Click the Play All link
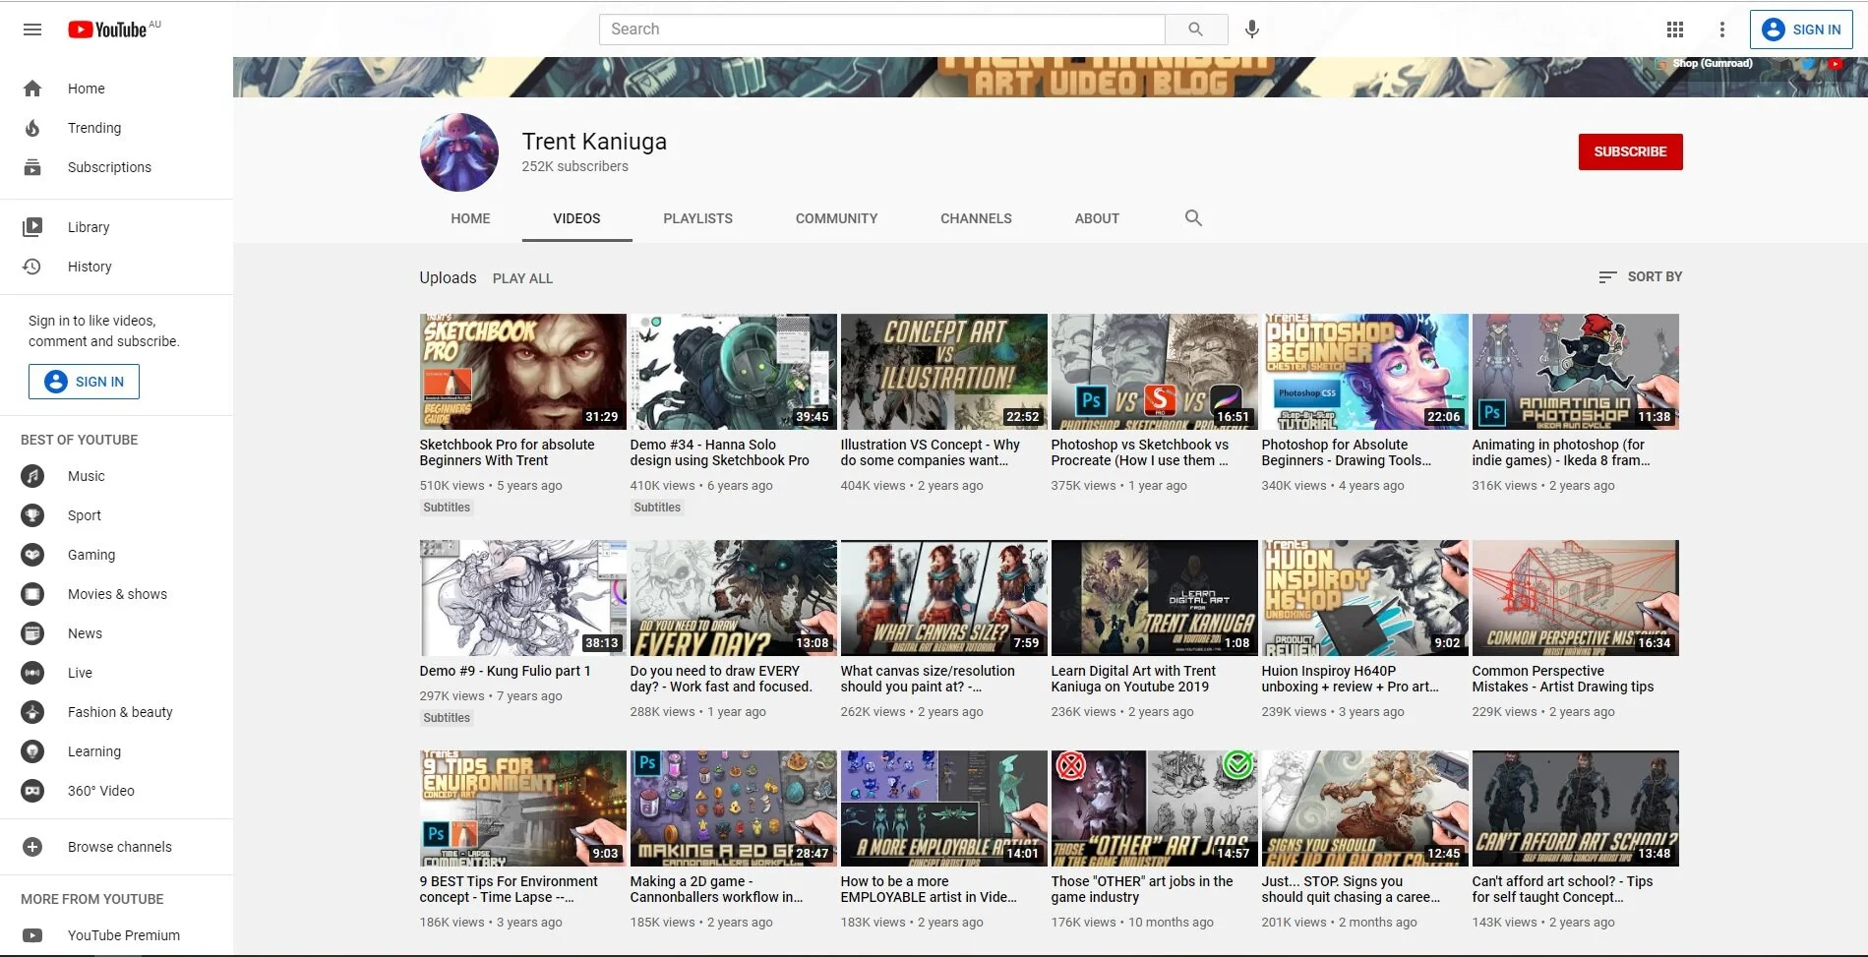The height and width of the screenshot is (957, 1868). click(522, 278)
